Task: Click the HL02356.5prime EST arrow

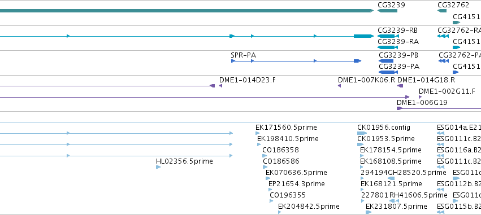Action: click(158, 167)
